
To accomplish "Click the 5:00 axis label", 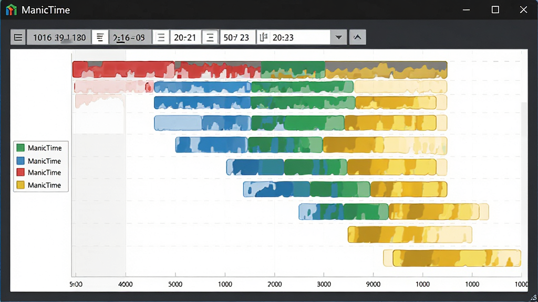I will point(76,284).
